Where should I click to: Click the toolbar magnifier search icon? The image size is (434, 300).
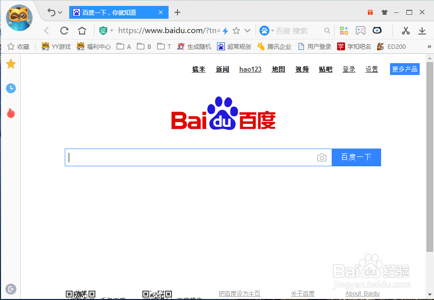click(327, 31)
